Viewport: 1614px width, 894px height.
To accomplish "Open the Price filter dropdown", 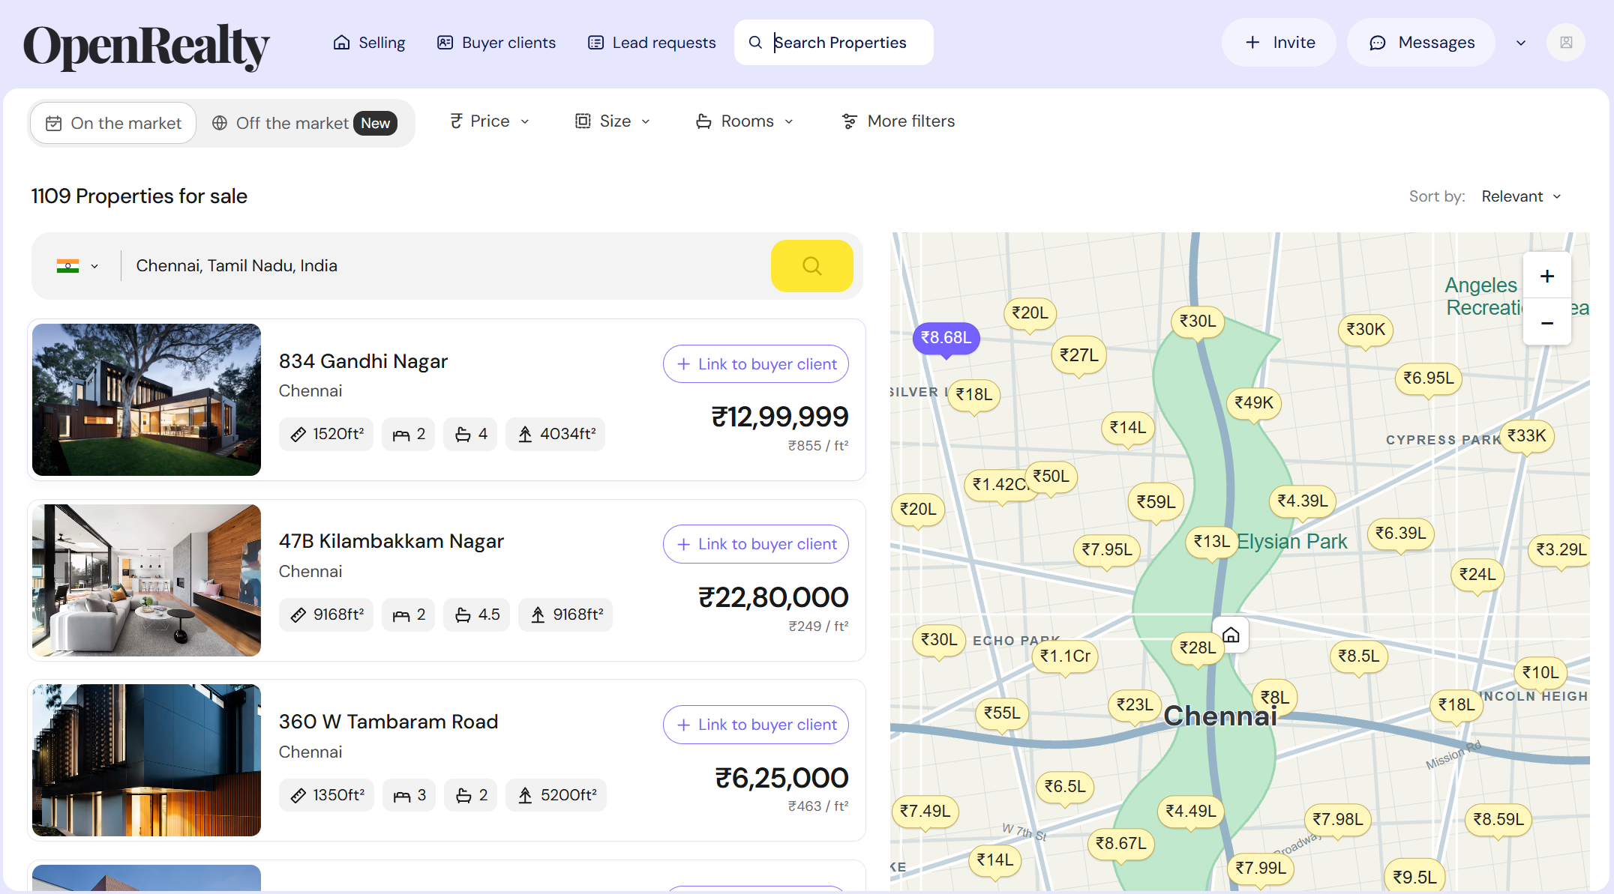I will coord(490,121).
